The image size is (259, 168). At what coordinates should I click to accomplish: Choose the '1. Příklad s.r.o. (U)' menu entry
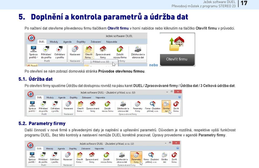coord(100,62)
